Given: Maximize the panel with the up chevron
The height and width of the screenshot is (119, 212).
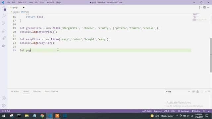Looking at the screenshot, I should pyautogui.click(x=205, y=92).
